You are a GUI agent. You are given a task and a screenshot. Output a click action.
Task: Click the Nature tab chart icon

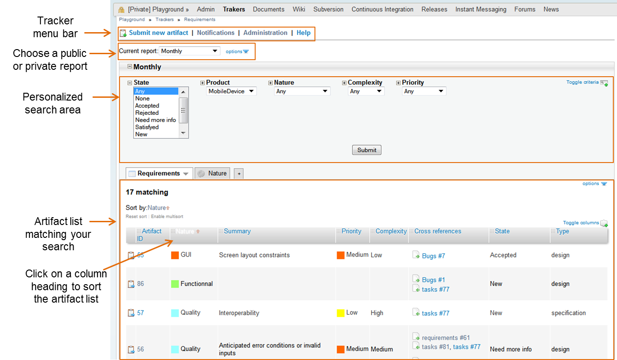pos(201,174)
